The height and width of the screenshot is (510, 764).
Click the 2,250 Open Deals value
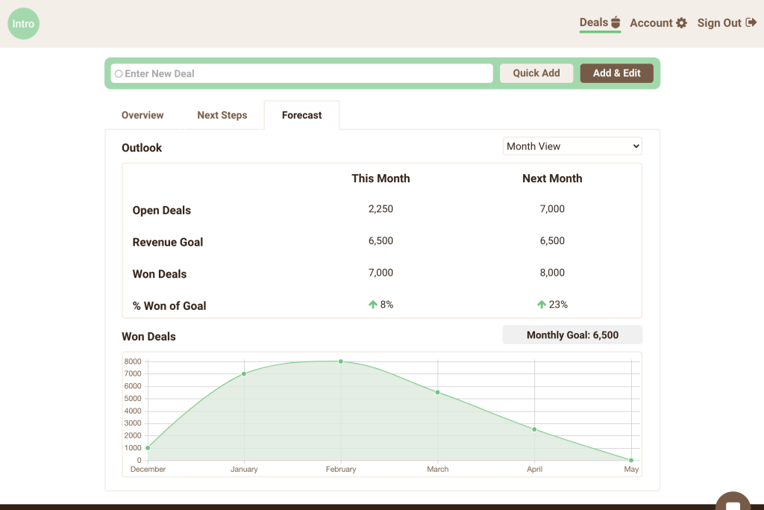(381, 208)
